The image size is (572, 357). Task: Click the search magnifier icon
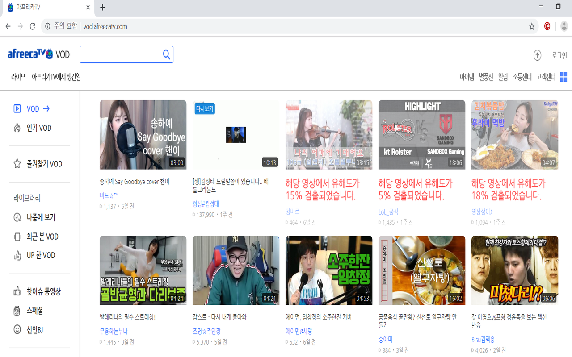(166, 54)
